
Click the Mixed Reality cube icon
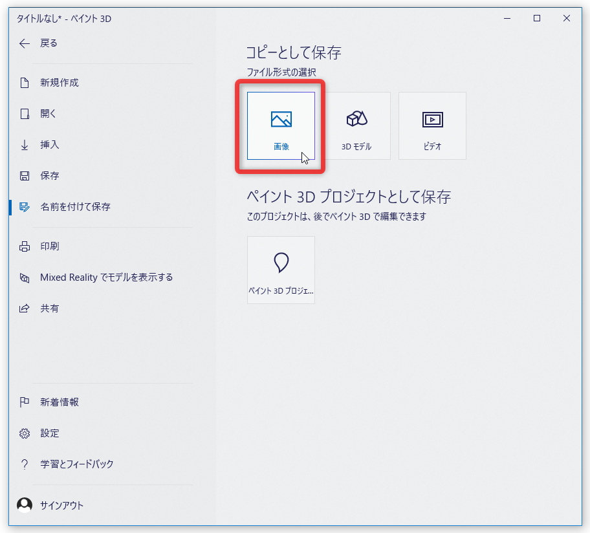25,278
